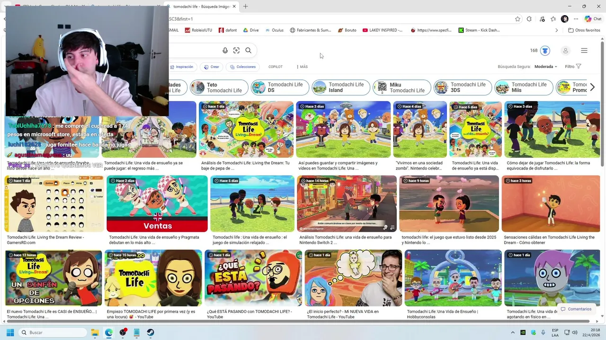Open Steam from the taskbar
The image size is (606, 340).
(151, 332)
